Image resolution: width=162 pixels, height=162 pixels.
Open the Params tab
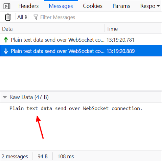pyautogui.click(x=121, y=6)
